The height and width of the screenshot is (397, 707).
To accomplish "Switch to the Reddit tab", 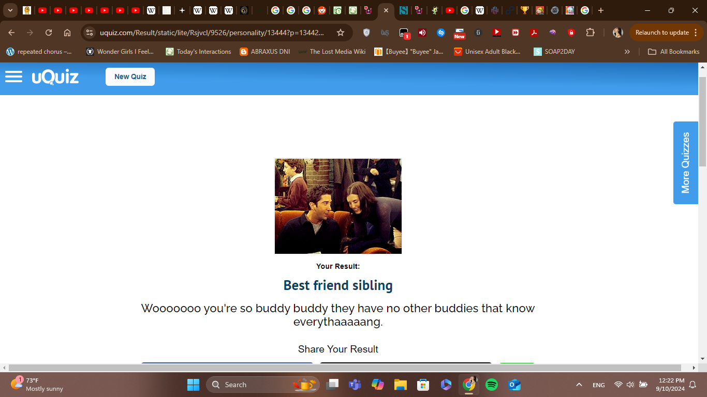I will coord(321,10).
